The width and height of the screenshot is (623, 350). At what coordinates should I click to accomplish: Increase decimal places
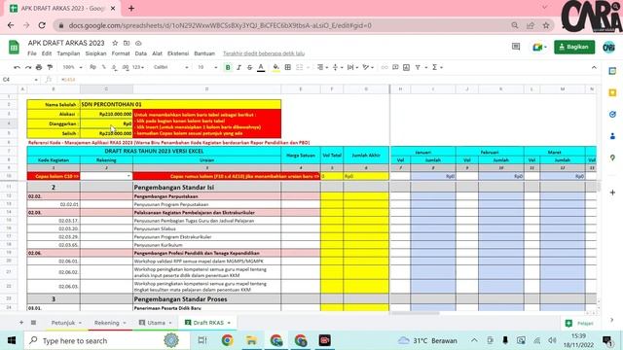pos(126,67)
